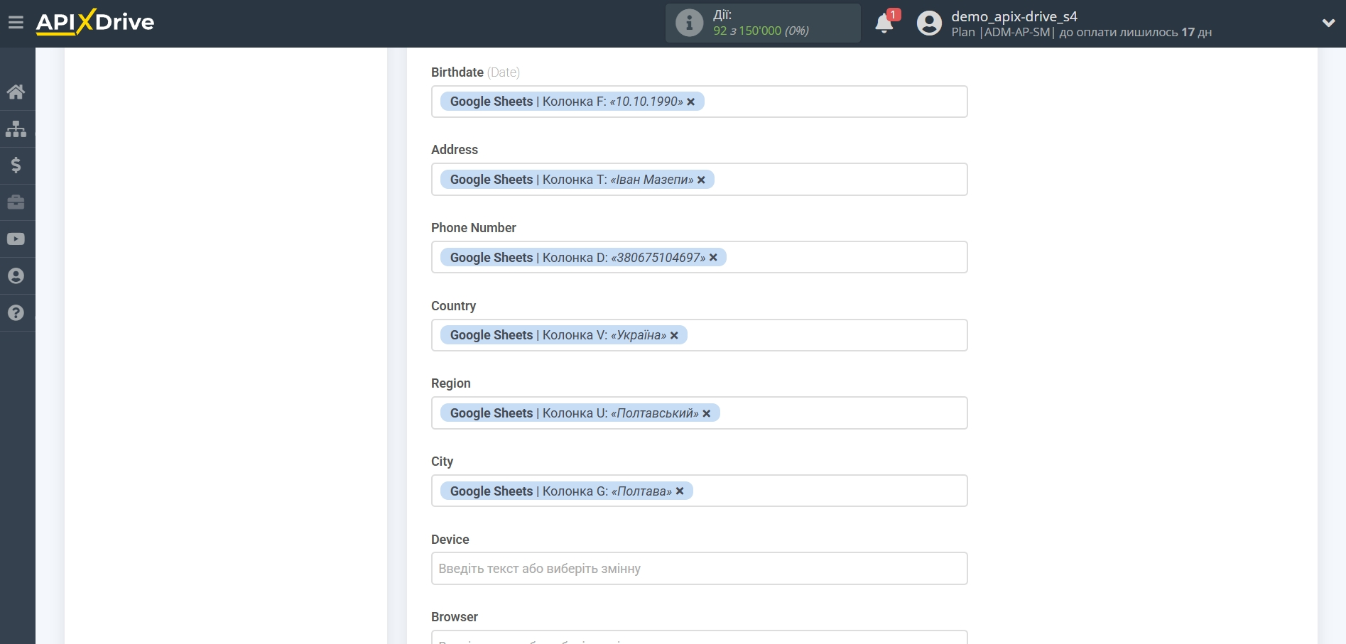The width and height of the screenshot is (1346, 644).
Task: Open the help question mark icon
Action: [16, 313]
